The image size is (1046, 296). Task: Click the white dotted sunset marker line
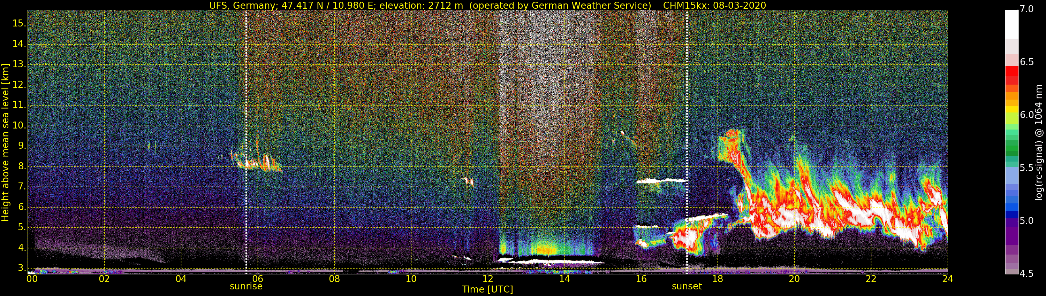tap(687, 142)
